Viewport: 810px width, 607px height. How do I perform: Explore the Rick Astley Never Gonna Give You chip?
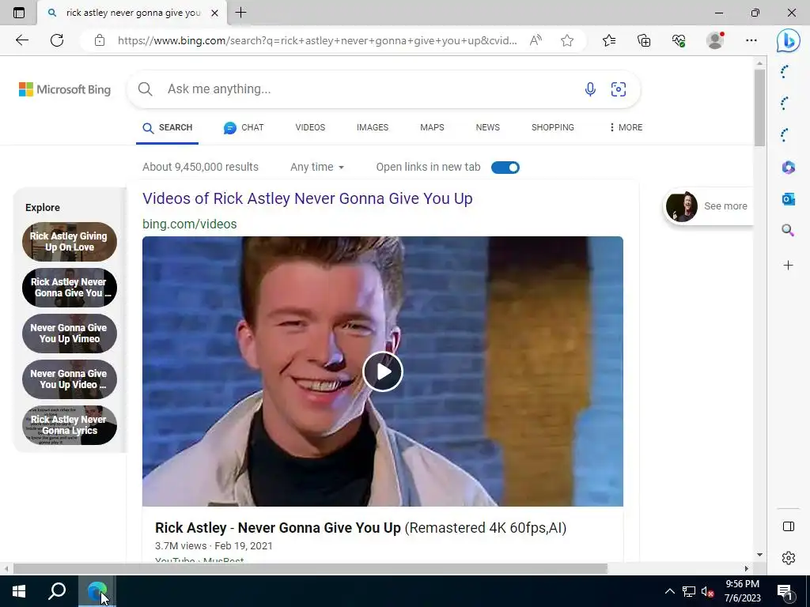pyautogui.click(x=70, y=288)
